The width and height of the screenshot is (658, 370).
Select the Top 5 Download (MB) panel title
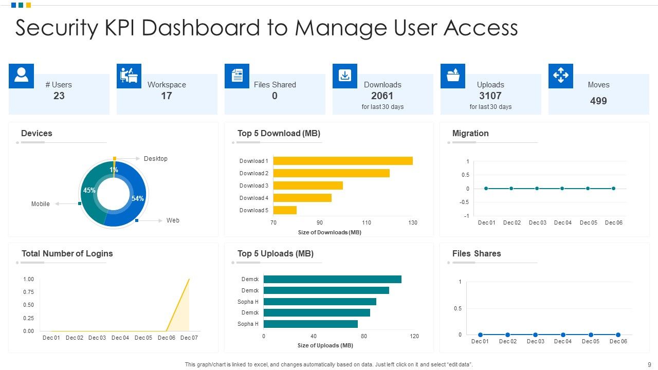[x=278, y=133]
